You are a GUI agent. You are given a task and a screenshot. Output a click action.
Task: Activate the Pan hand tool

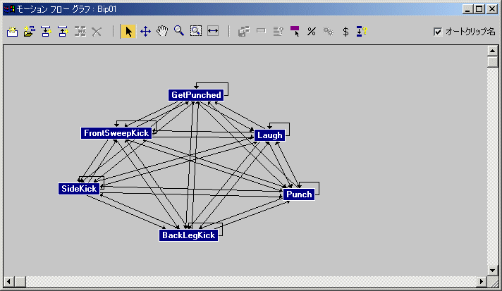(x=162, y=31)
